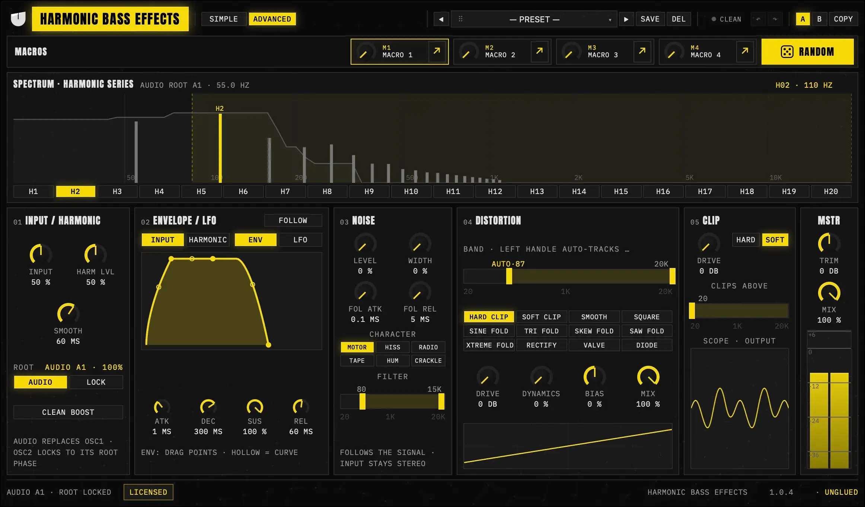Click the Noise LEVEL knob
The image size is (865, 507).
coord(365,244)
